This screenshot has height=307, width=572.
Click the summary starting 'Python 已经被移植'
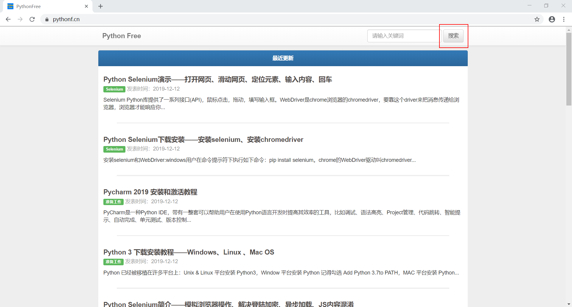pos(281,273)
